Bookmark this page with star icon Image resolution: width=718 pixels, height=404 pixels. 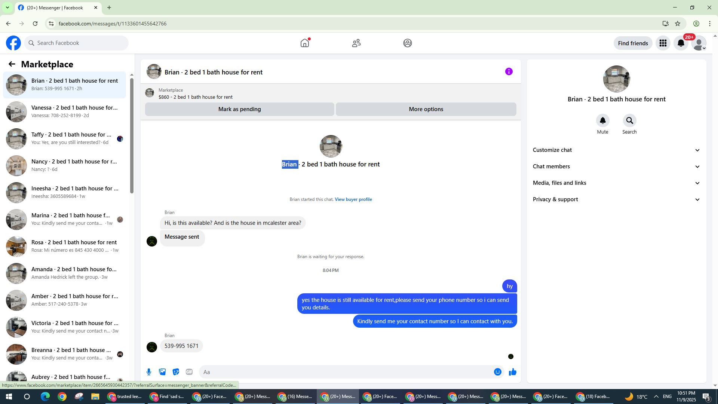pyautogui.click(x=678, y=24)
